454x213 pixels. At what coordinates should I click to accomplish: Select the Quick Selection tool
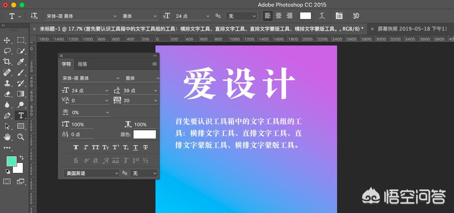coord(21,51)
